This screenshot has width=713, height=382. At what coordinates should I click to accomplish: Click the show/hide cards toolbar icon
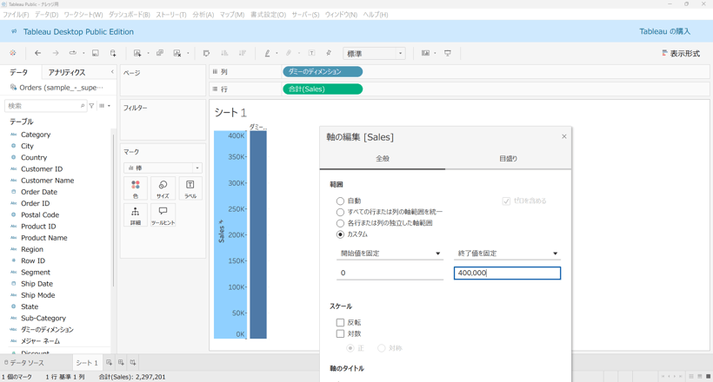(x=425, y=53)
